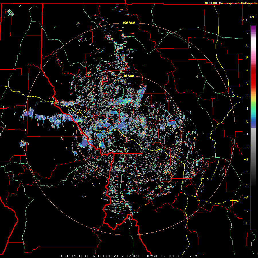Click the 5 value on color scale
The width and height of the screenshot is (258, 258).
(x=247, y=58)
